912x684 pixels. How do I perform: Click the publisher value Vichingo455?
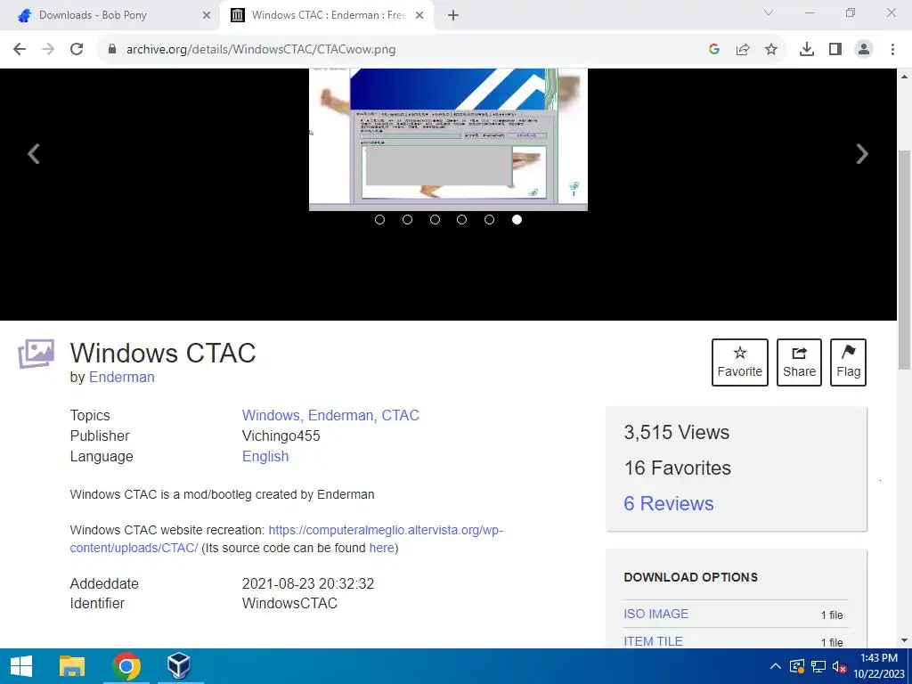pyautogui.click(x=281, y=436)
